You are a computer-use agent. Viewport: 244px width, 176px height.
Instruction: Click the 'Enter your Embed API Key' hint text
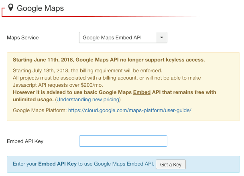pyautogui.click(x=83, y=164)
